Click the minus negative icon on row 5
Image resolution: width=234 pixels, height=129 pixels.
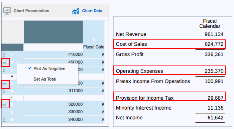click(x=4, y=84)
